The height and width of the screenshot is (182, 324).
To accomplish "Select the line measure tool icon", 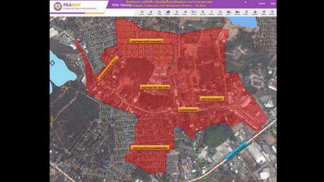I will click(212, 12).
